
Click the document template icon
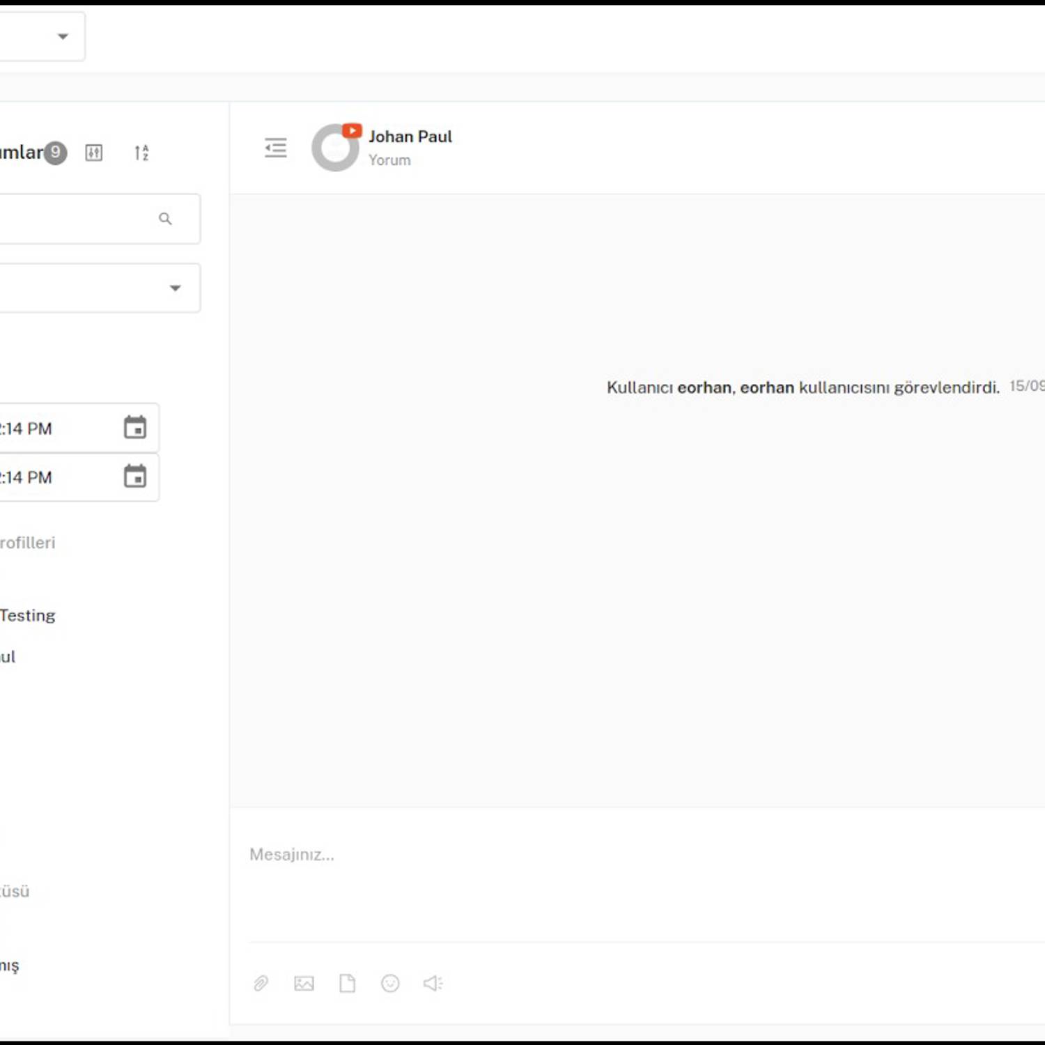click(347, 983)
